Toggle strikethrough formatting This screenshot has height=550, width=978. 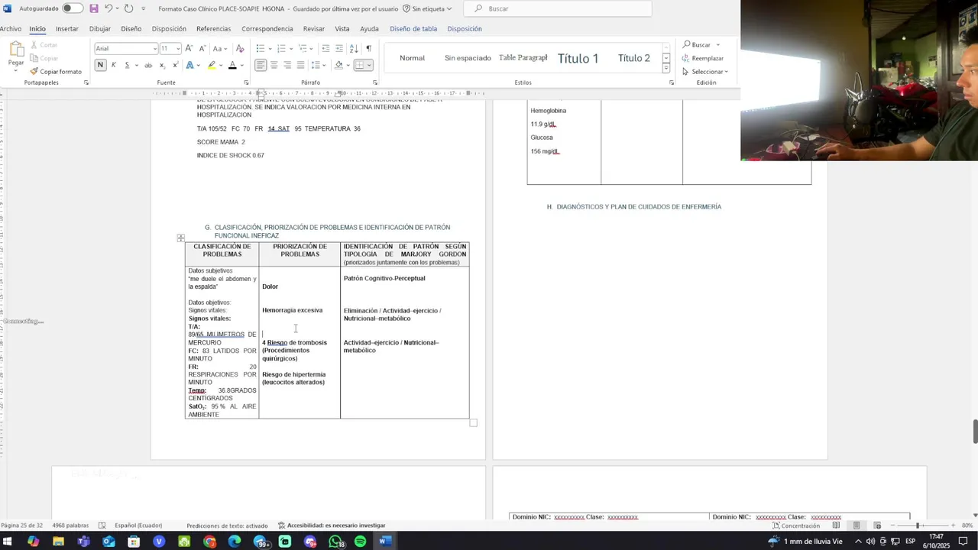tap(148, 65)
